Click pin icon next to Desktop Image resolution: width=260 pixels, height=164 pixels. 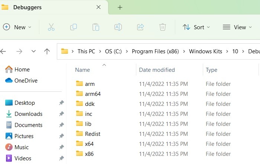tap(62, 103)
